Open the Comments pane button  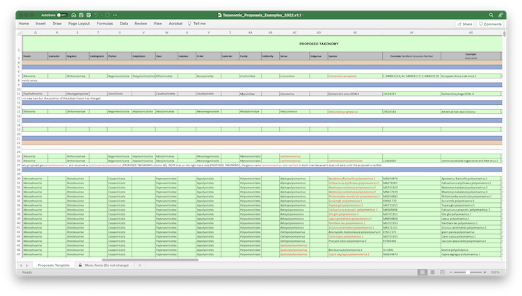pos(490,24)
